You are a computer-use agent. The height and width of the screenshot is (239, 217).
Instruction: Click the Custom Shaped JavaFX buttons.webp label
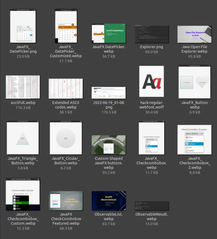[x=109, y=163]
